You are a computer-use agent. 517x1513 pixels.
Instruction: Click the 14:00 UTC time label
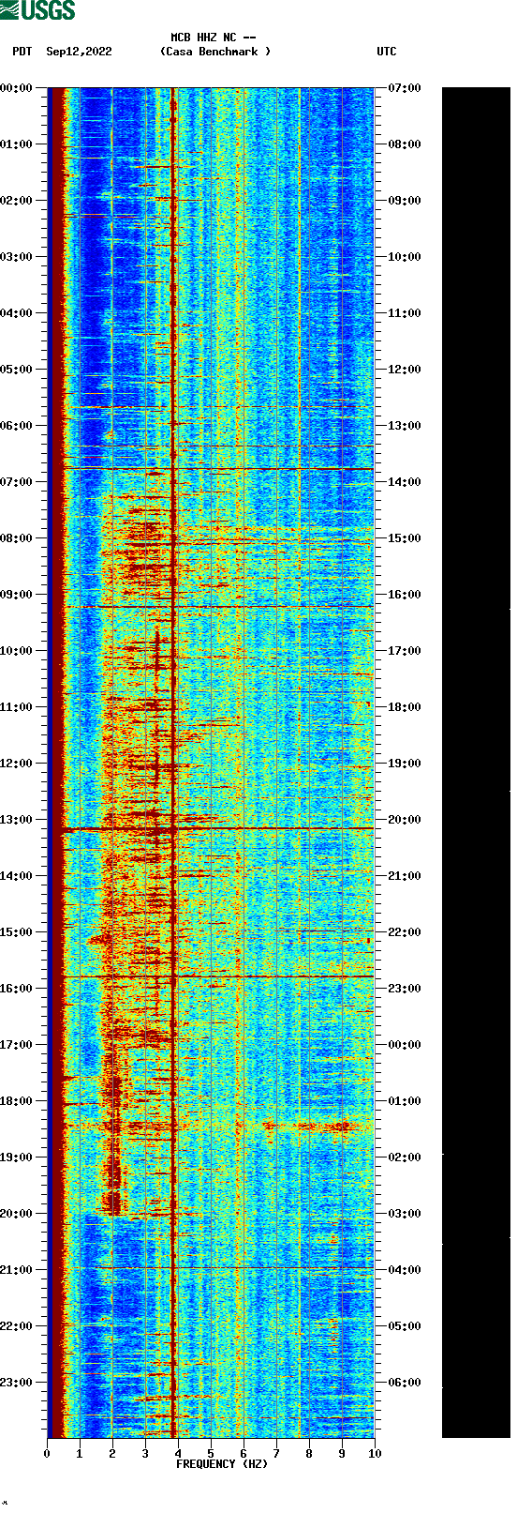405,482
